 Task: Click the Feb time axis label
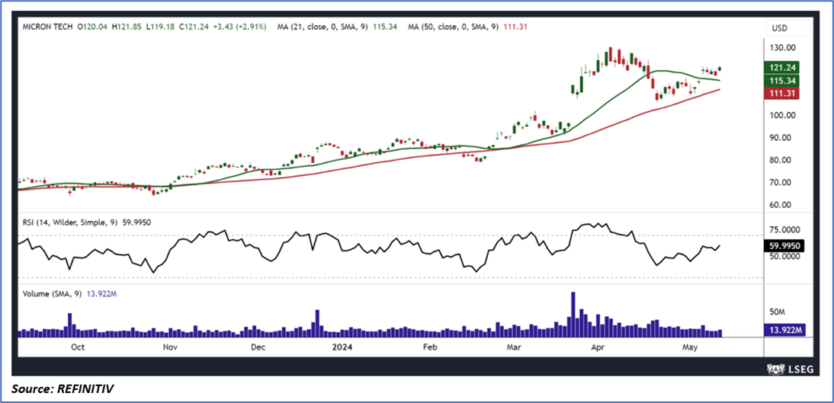pyautogui.click(x=428, y=347)
